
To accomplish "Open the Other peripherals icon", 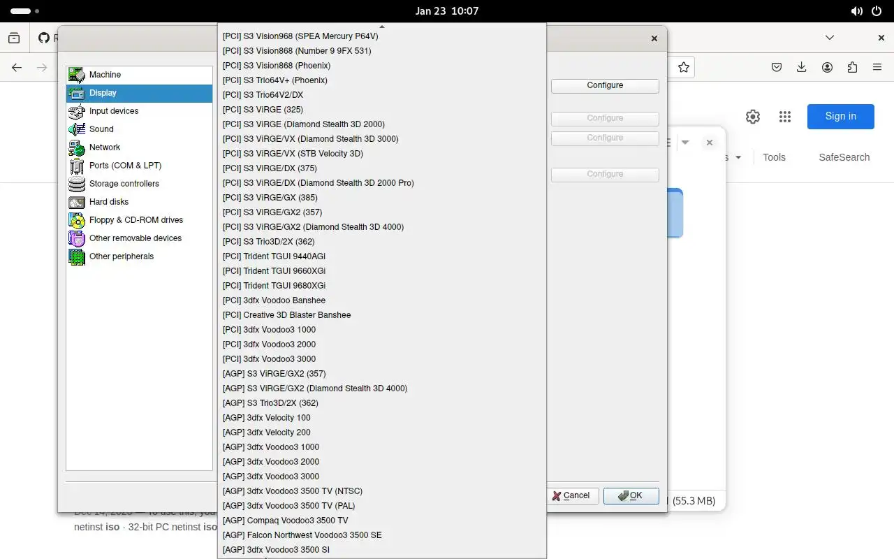I will click(77, 256).
